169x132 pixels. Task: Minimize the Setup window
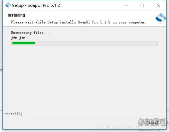click(x=127, y=5)
